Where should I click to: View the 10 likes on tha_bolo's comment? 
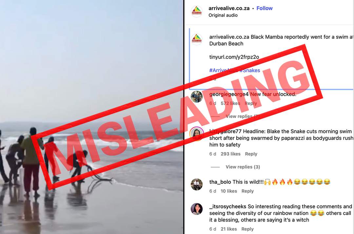pos(229,191)
